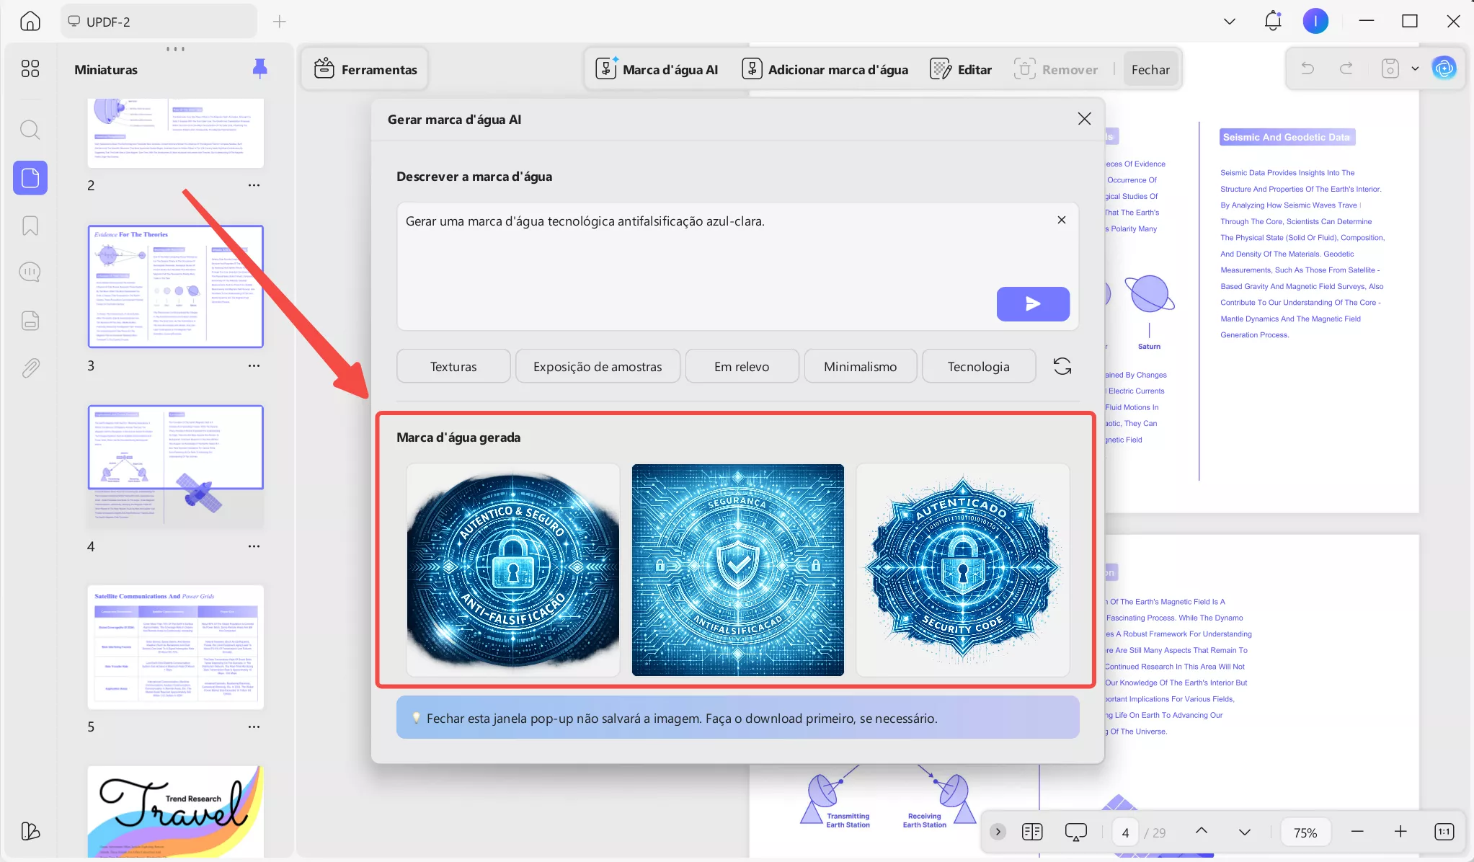Toggle actual size 1:1 zoom
This screenshot has height=862, width=1474.
pos(1444,832)
